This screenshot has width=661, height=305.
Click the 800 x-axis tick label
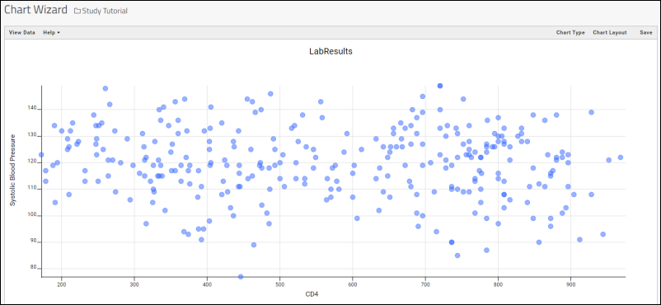(x=499, y=284)
